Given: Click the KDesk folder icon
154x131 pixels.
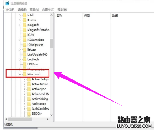Looking at the screenshot, I should [x=24, y=20].
